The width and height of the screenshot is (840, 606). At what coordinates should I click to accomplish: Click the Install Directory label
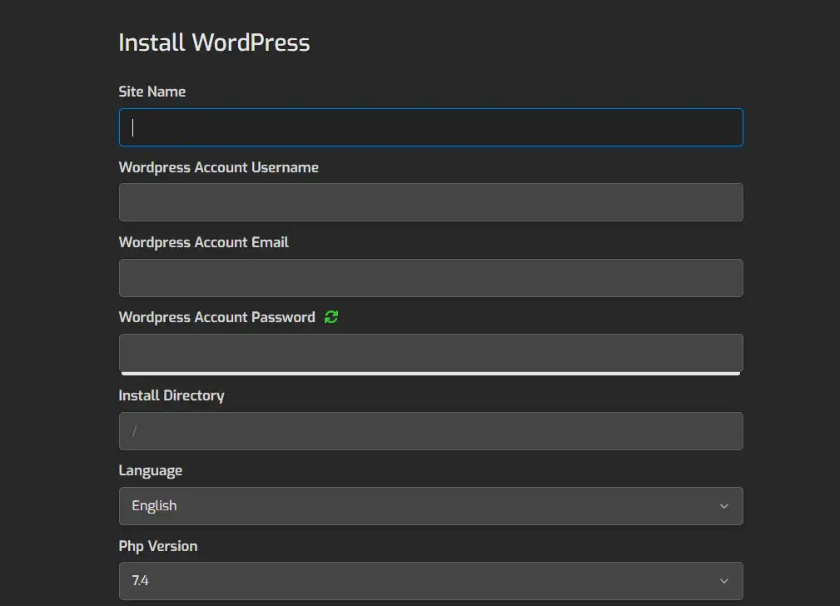click(x=171, y=395)
